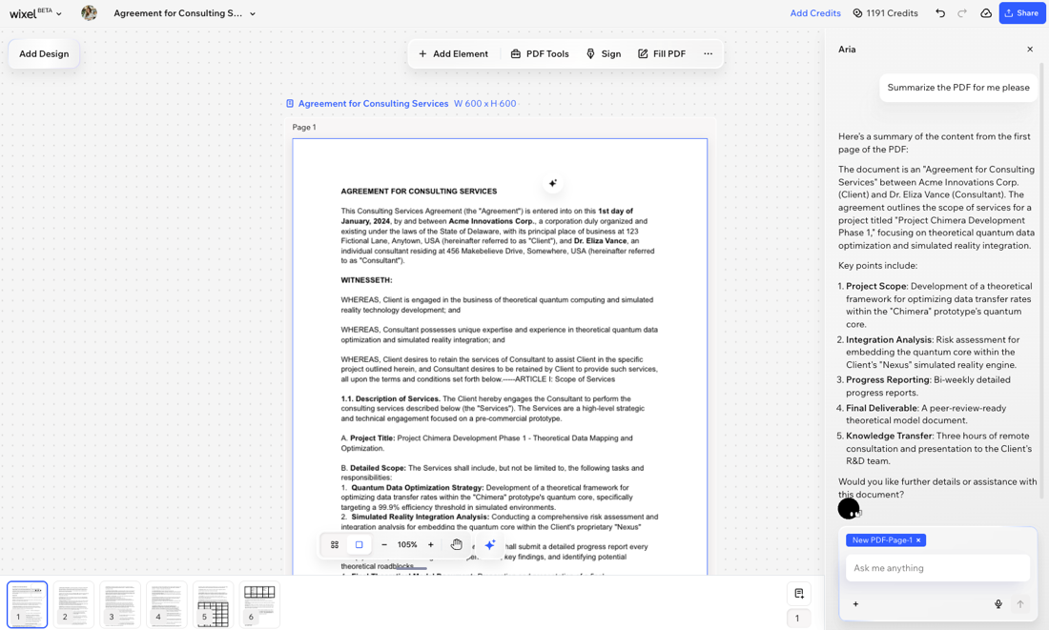Click the Share button

pos(1021,12)
